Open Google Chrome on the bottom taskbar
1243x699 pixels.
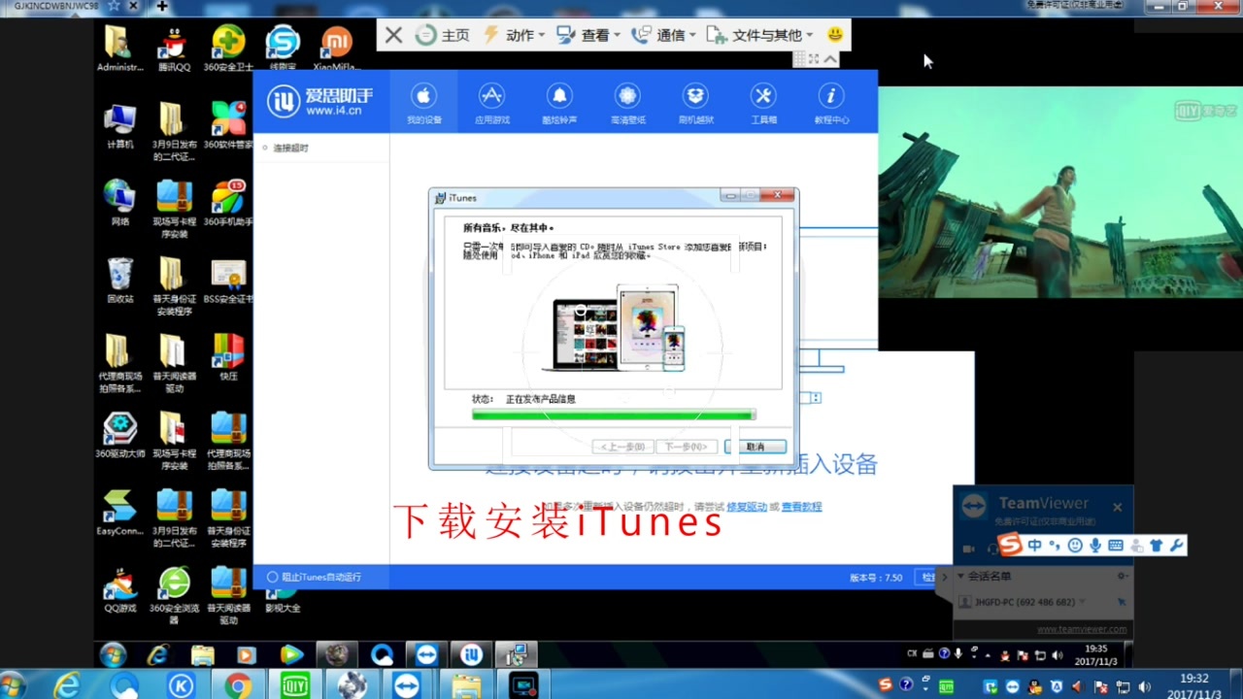238,685
